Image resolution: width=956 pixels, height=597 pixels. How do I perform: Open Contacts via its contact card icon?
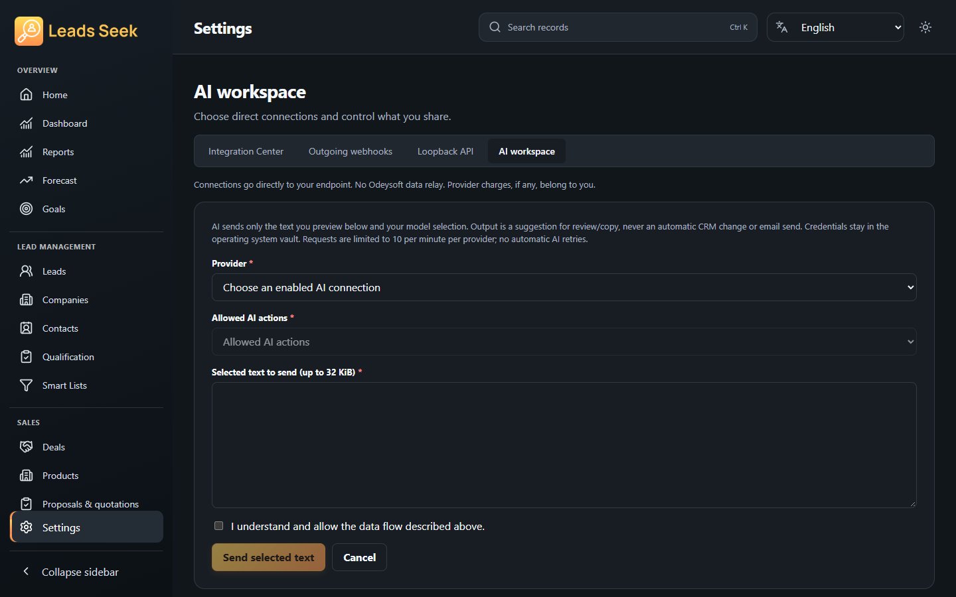[26, 328]
